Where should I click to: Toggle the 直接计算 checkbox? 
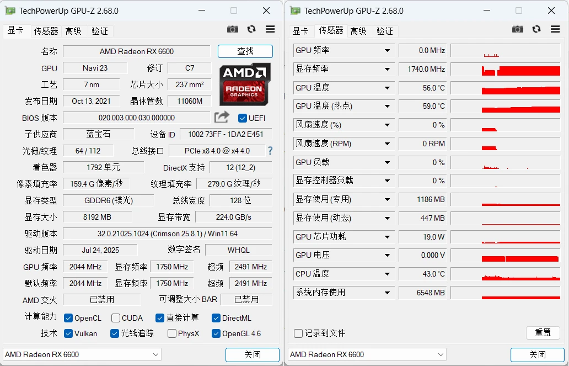tap(160, 318)
